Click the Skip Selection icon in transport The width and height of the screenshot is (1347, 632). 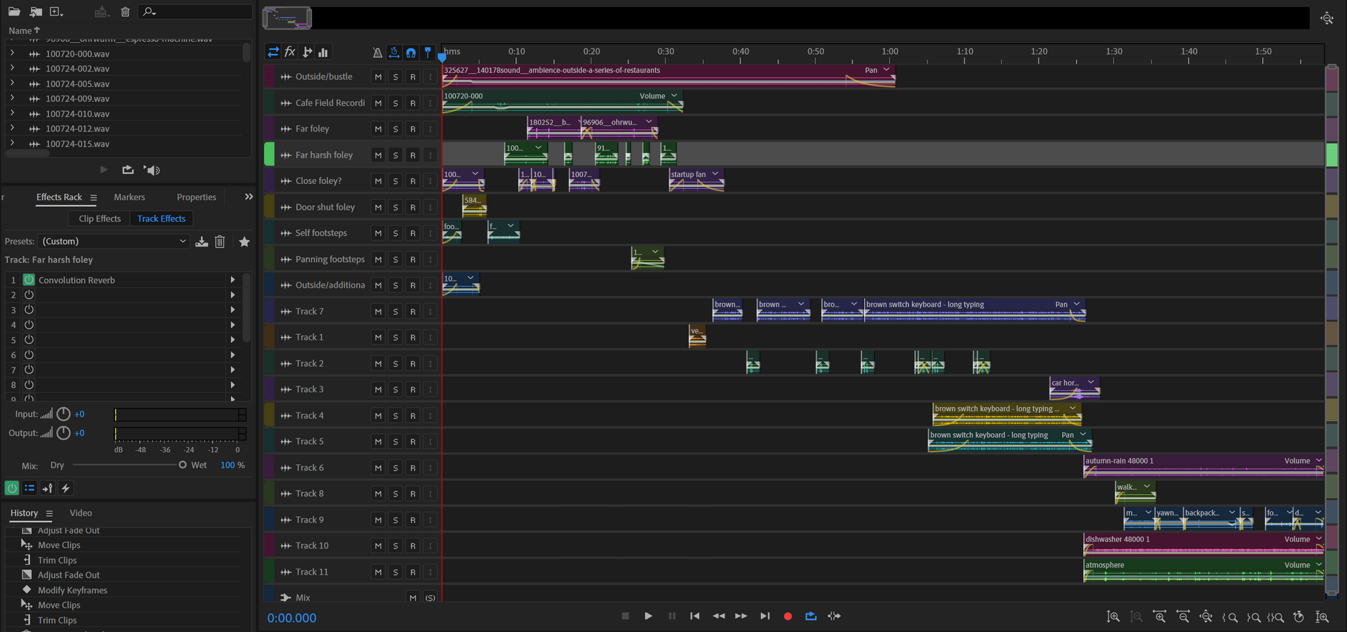[834, 616]
